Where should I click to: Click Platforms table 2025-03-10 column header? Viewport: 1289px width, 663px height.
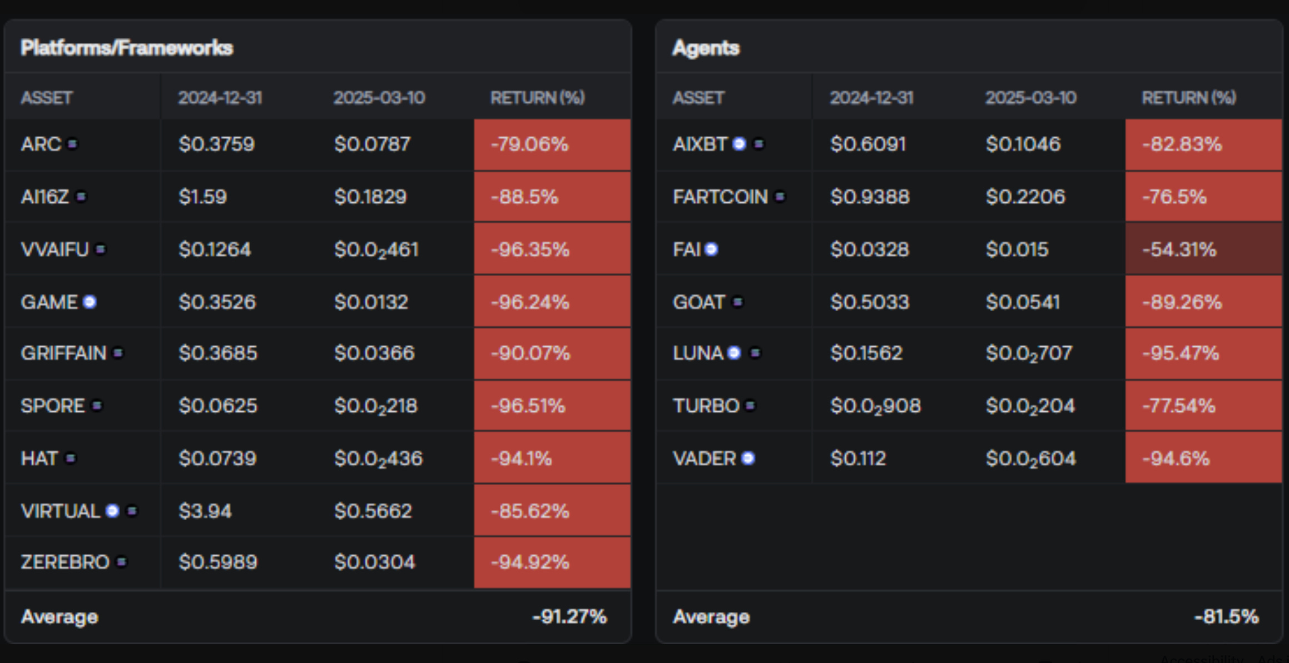[x=379, y=98]
